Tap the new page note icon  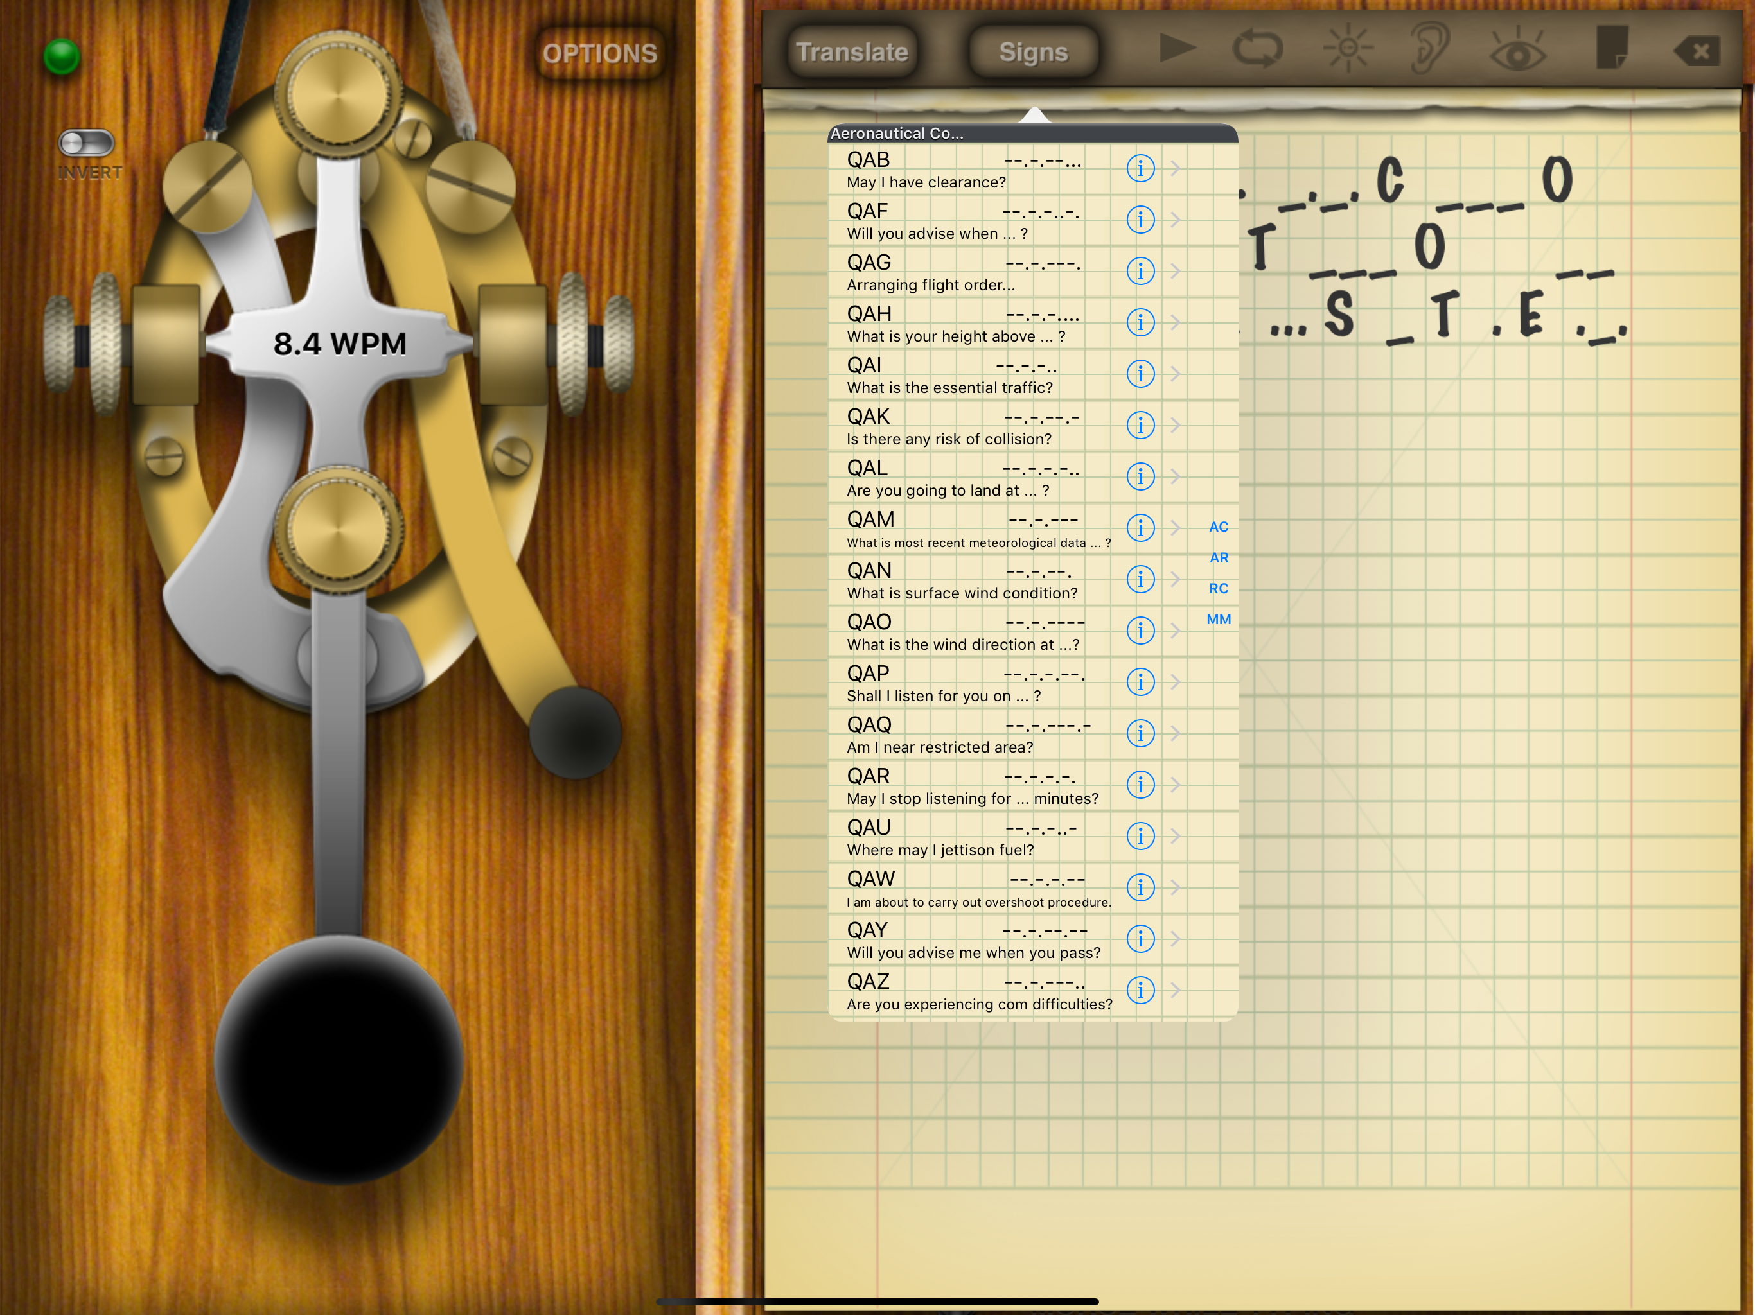click(1611, 47)
